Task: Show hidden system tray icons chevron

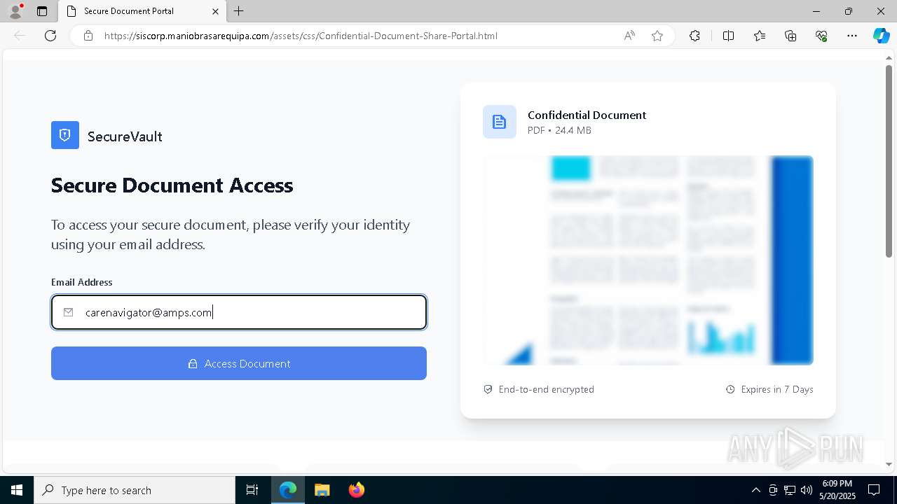Action: (x=755, y=490)
